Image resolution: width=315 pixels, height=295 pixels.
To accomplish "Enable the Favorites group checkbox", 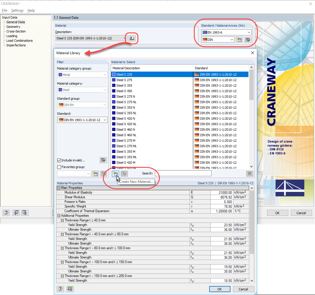I will (x=59, y=167).
